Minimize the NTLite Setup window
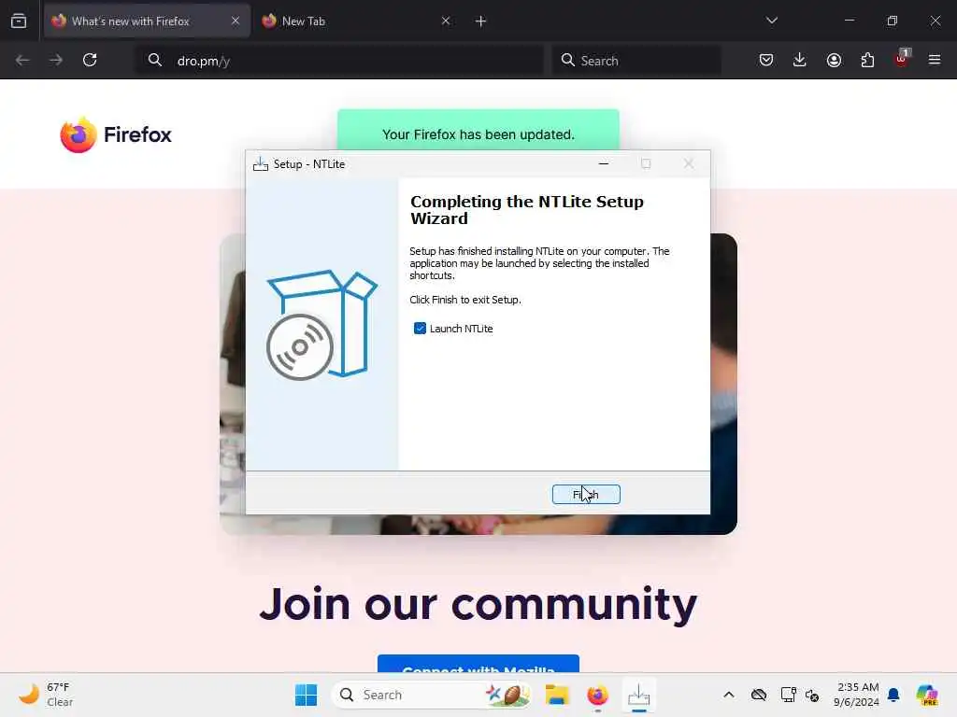Image resolution: width=957 pixels, height=717 pixels. [604, 164]
